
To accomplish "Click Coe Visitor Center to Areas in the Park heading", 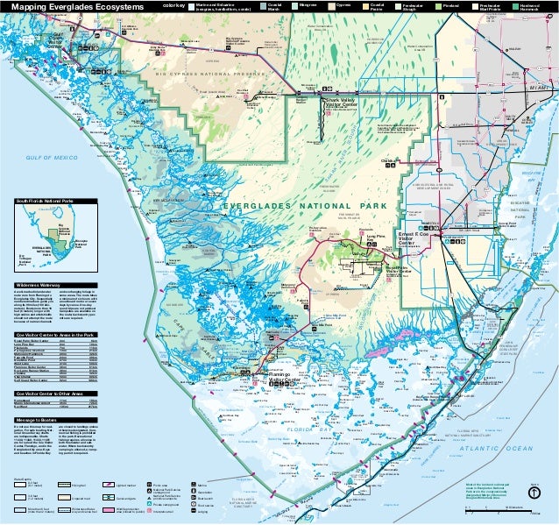I will (x=56, y=335).
